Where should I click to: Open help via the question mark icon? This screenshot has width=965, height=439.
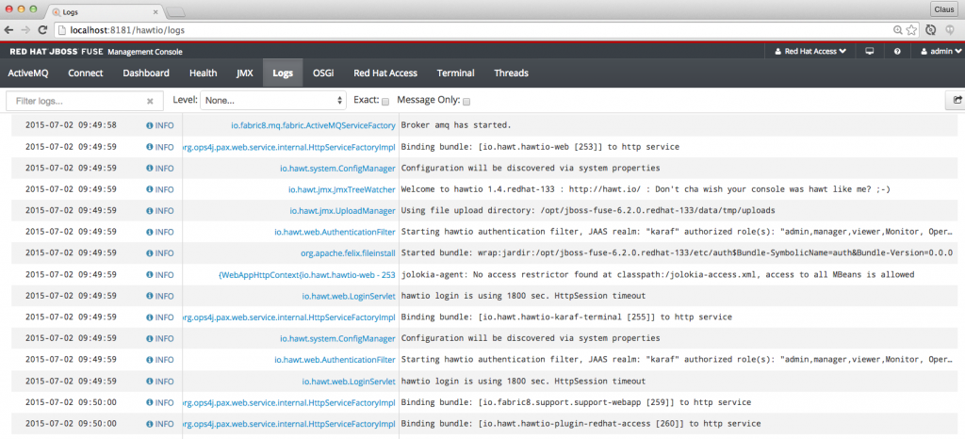click(897, 52)
